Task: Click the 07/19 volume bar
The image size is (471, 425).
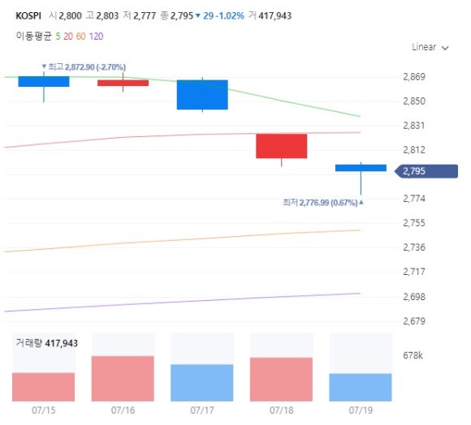Action: [x=361, y=387]
